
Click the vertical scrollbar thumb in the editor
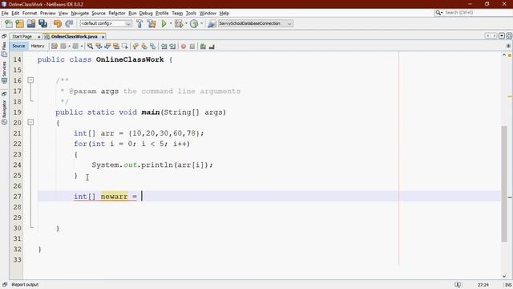pyautogui.click(x=504, y=184)
